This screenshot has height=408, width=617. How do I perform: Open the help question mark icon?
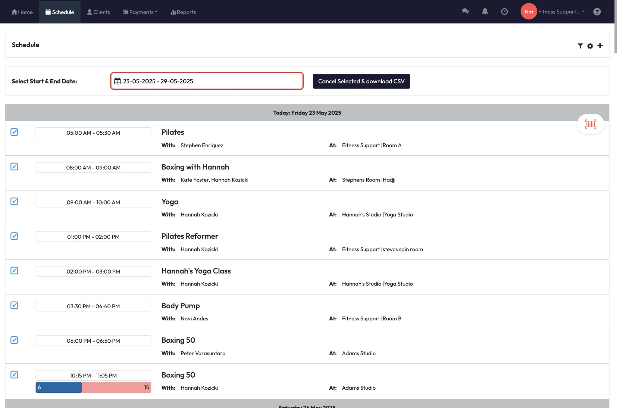(597, 11)
